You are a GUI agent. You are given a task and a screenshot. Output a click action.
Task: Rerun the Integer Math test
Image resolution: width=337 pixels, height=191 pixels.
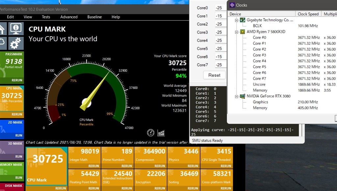[x=94, y=166]
